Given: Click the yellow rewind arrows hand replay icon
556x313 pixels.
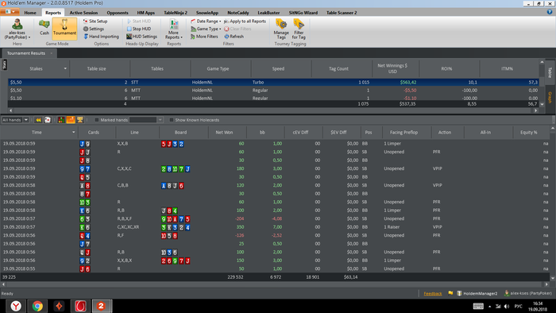Looking at the screenshot, I should [38, 120].
